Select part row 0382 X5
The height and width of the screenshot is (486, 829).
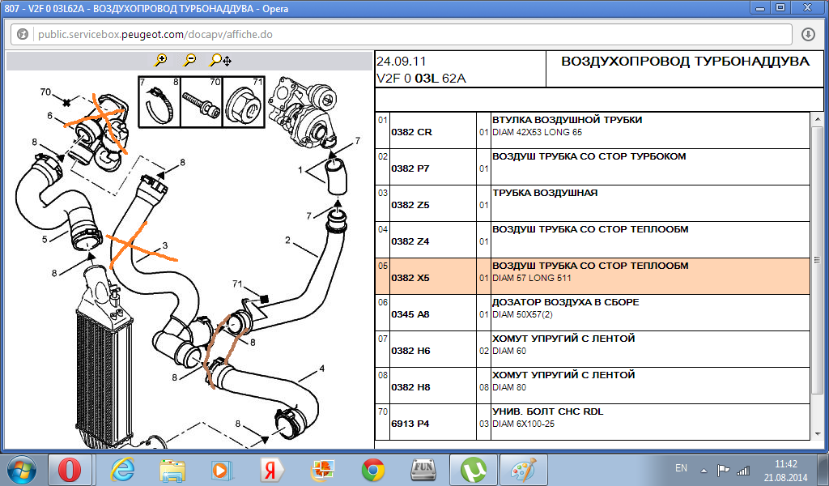pos(591,276)
